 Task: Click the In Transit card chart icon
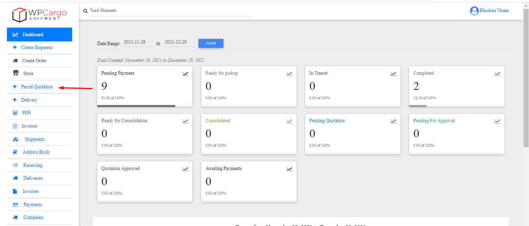pyautogui.click(x=394, y=74)
